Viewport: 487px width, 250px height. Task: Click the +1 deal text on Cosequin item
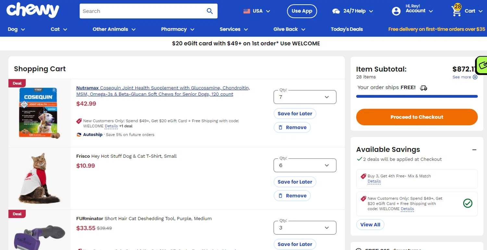[126, 126]
